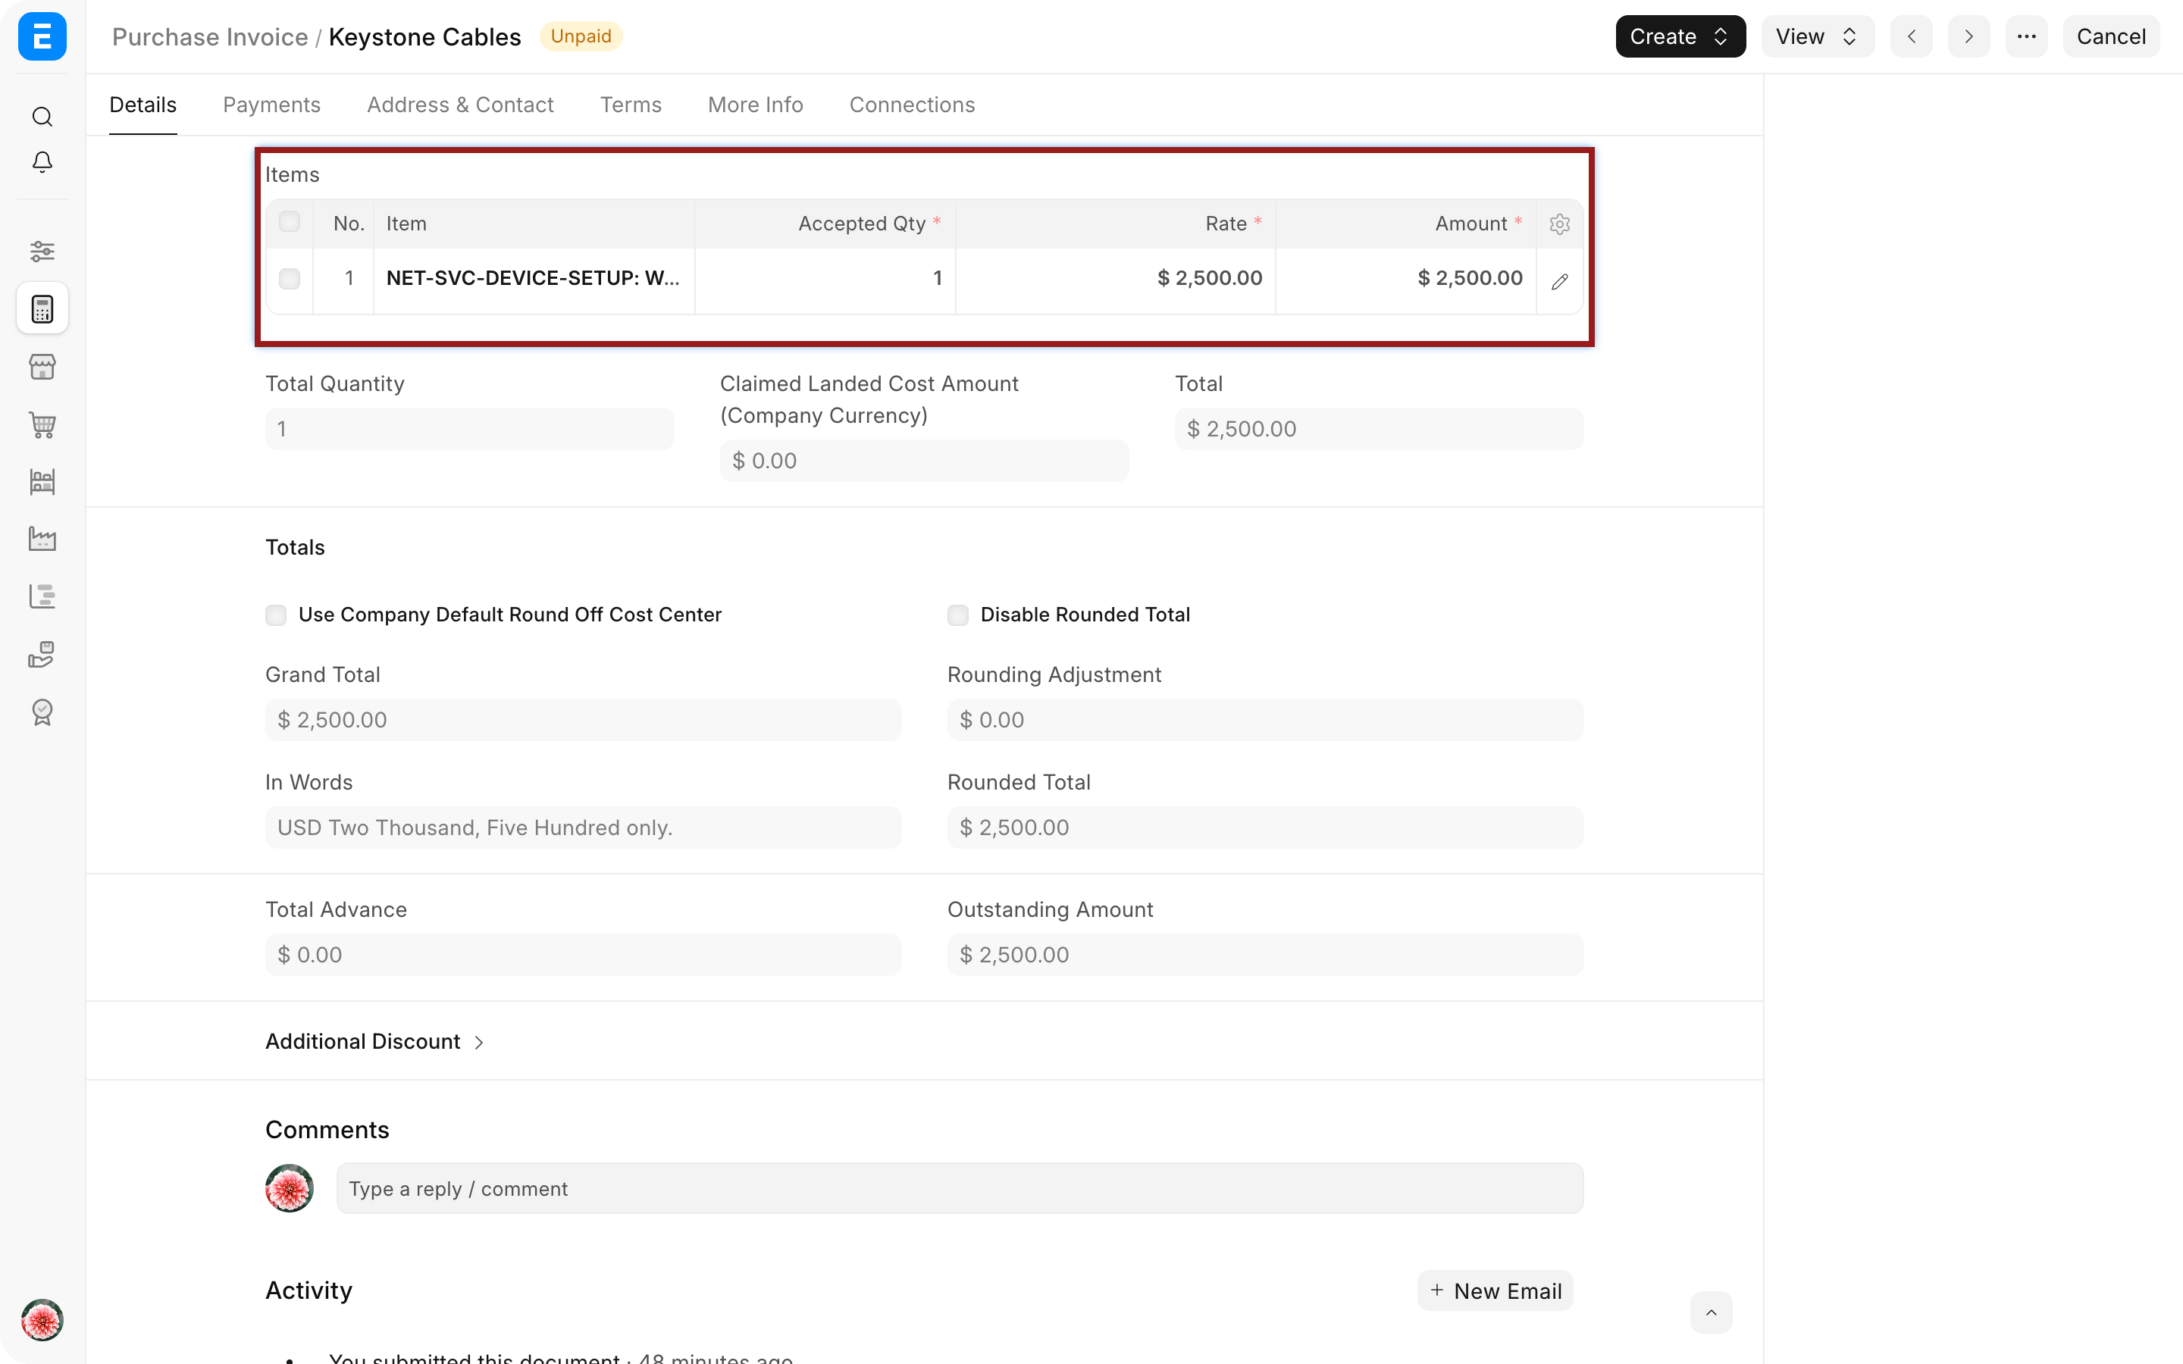Switch to the Address & Contact tab
2183x1364 pixels.
point(460,105)
